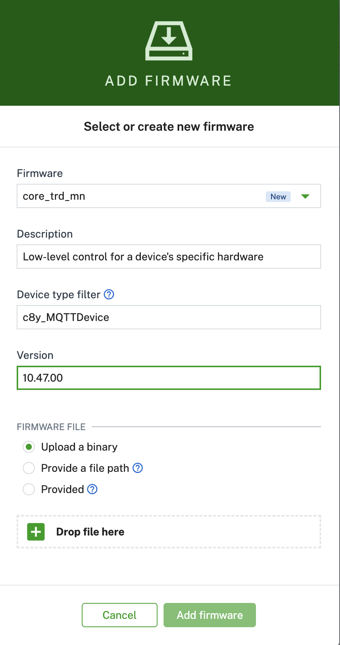Click the green plus icon to upload
340x645 pixels.
point(36,532)
